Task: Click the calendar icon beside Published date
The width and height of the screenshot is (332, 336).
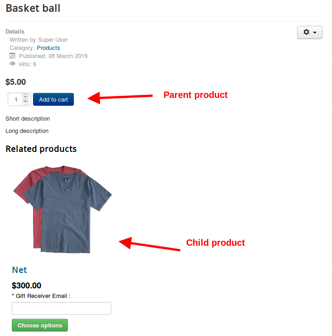Action: coord(12,56)
